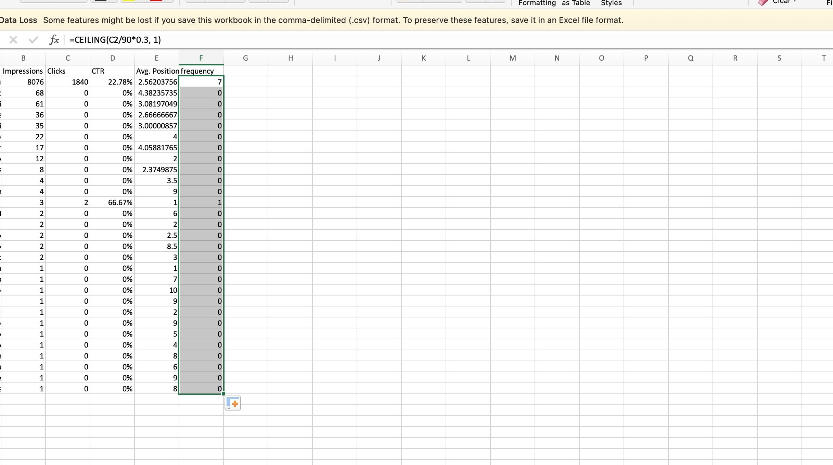
Task: Select the Avg. Position cell showing 8.5
Action: click(157, 246)
